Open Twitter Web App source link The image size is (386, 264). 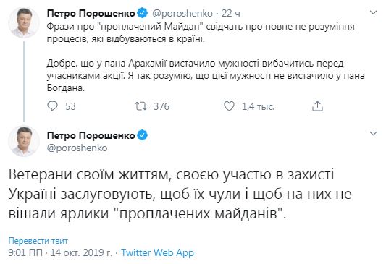point(157,252)
